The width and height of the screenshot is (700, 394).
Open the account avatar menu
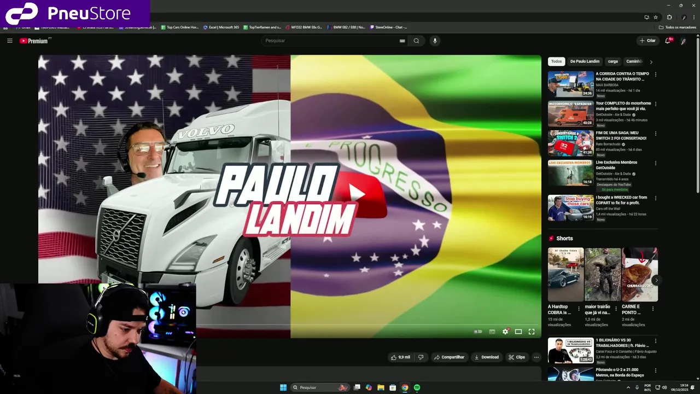click(683, 40)
